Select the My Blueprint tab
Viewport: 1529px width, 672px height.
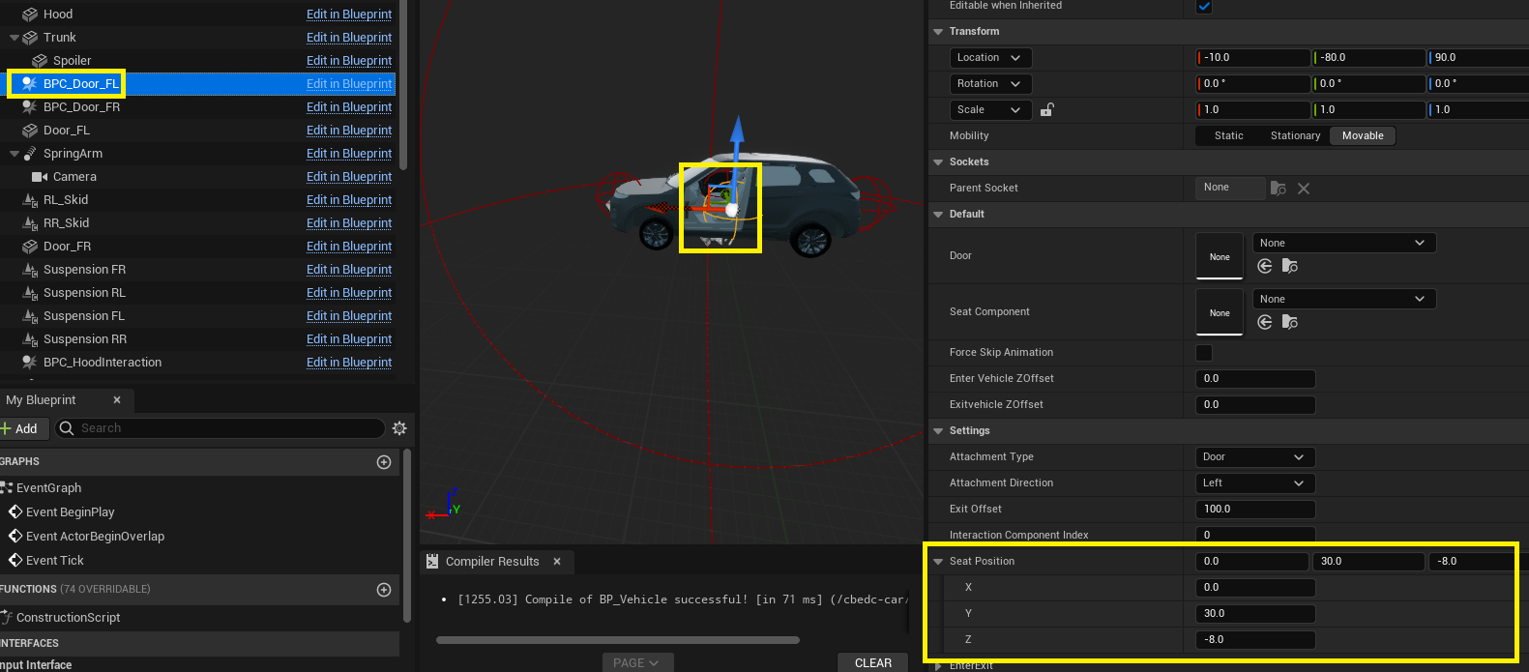(x=42, y=400)
